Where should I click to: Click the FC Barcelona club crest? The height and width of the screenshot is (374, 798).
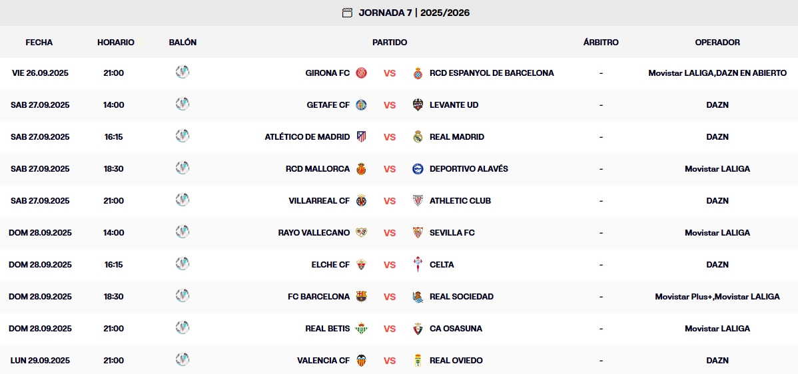tap(361, 297)
